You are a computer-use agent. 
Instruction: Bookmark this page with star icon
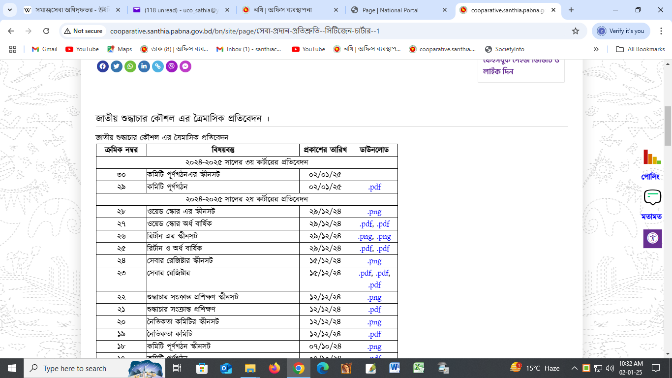(x=576, y=31)
